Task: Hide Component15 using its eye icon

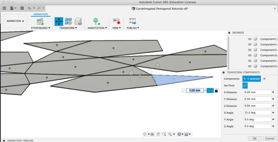Action: [250, 50]
